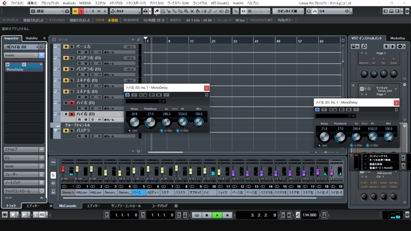
Task: Select the Split scissors tool
Action: click(169, 11)
